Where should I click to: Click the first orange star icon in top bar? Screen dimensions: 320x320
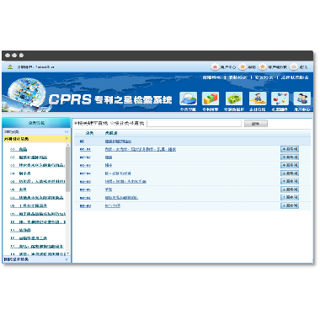point(243,67)
